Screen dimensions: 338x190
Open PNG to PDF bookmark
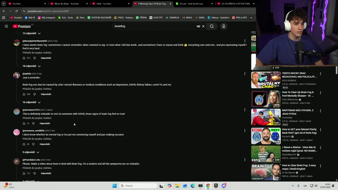tap(240, 18)
